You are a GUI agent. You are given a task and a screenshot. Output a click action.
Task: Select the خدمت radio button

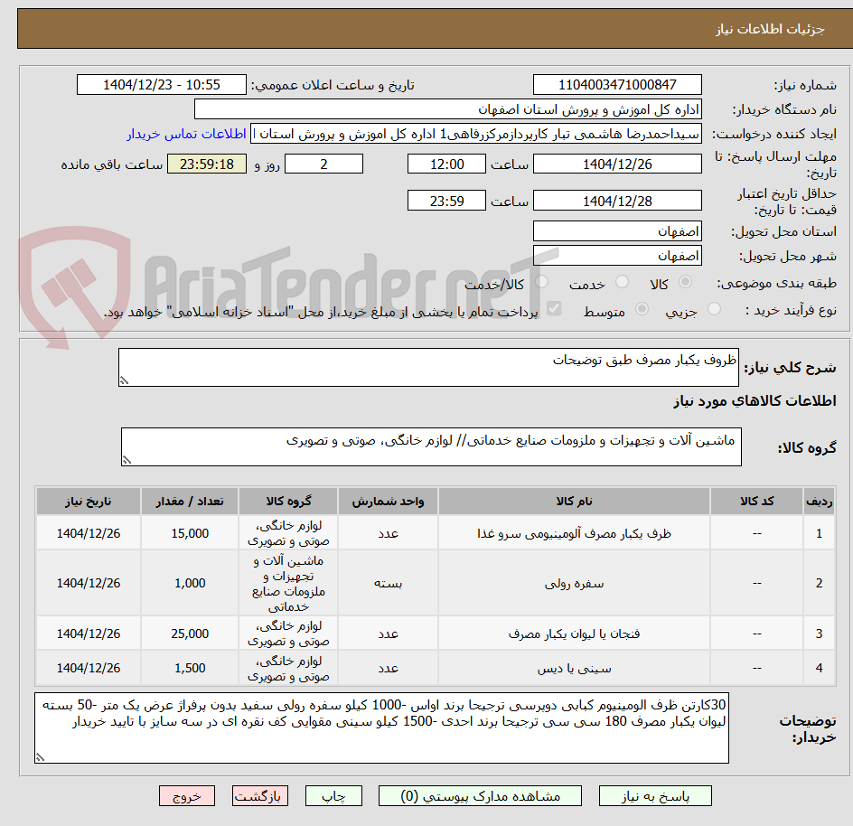coord(622,282)
